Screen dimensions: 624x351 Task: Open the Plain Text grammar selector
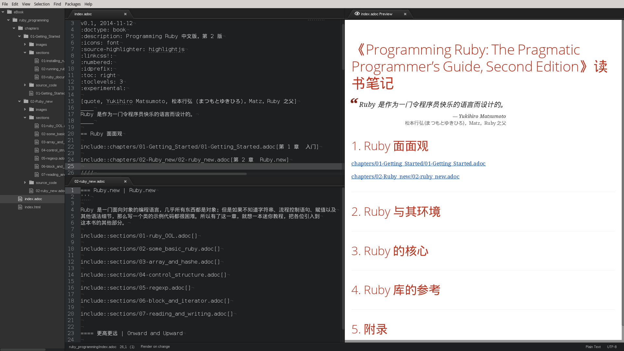[x=593, y=347]
